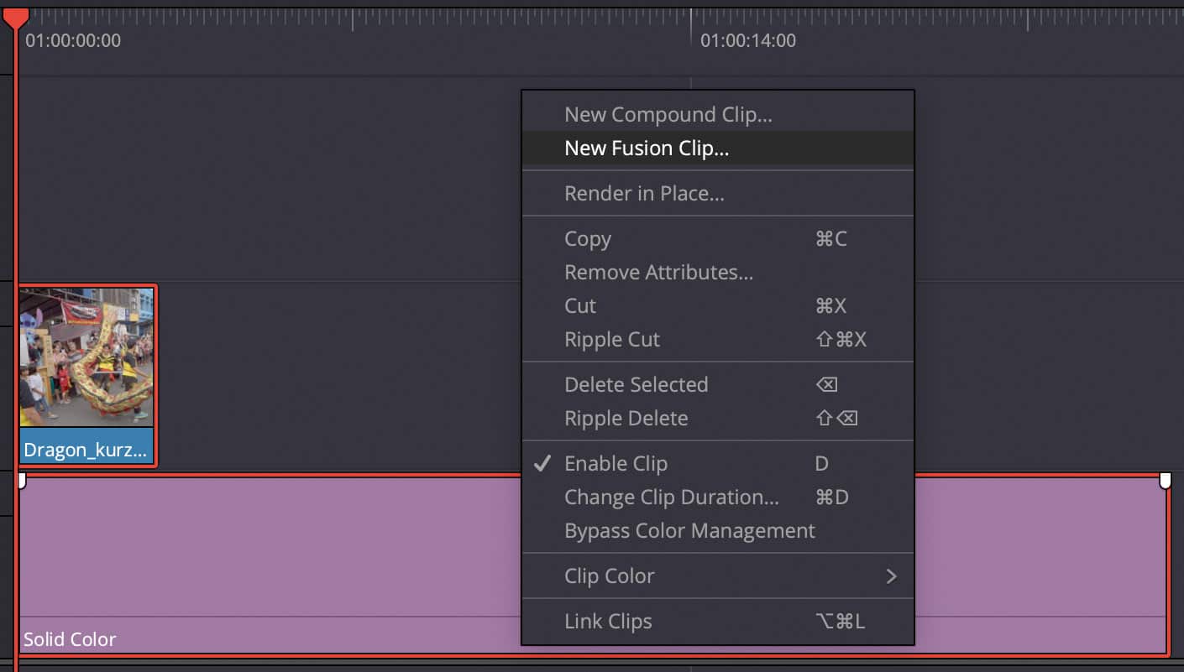Click the timecode 01:00:14:00 on the ruler
This screenshot has height=672, width=1184.
click(x=747, y=39)
